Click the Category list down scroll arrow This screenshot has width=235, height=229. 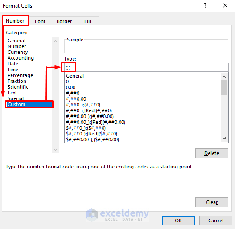pos(55,149)
